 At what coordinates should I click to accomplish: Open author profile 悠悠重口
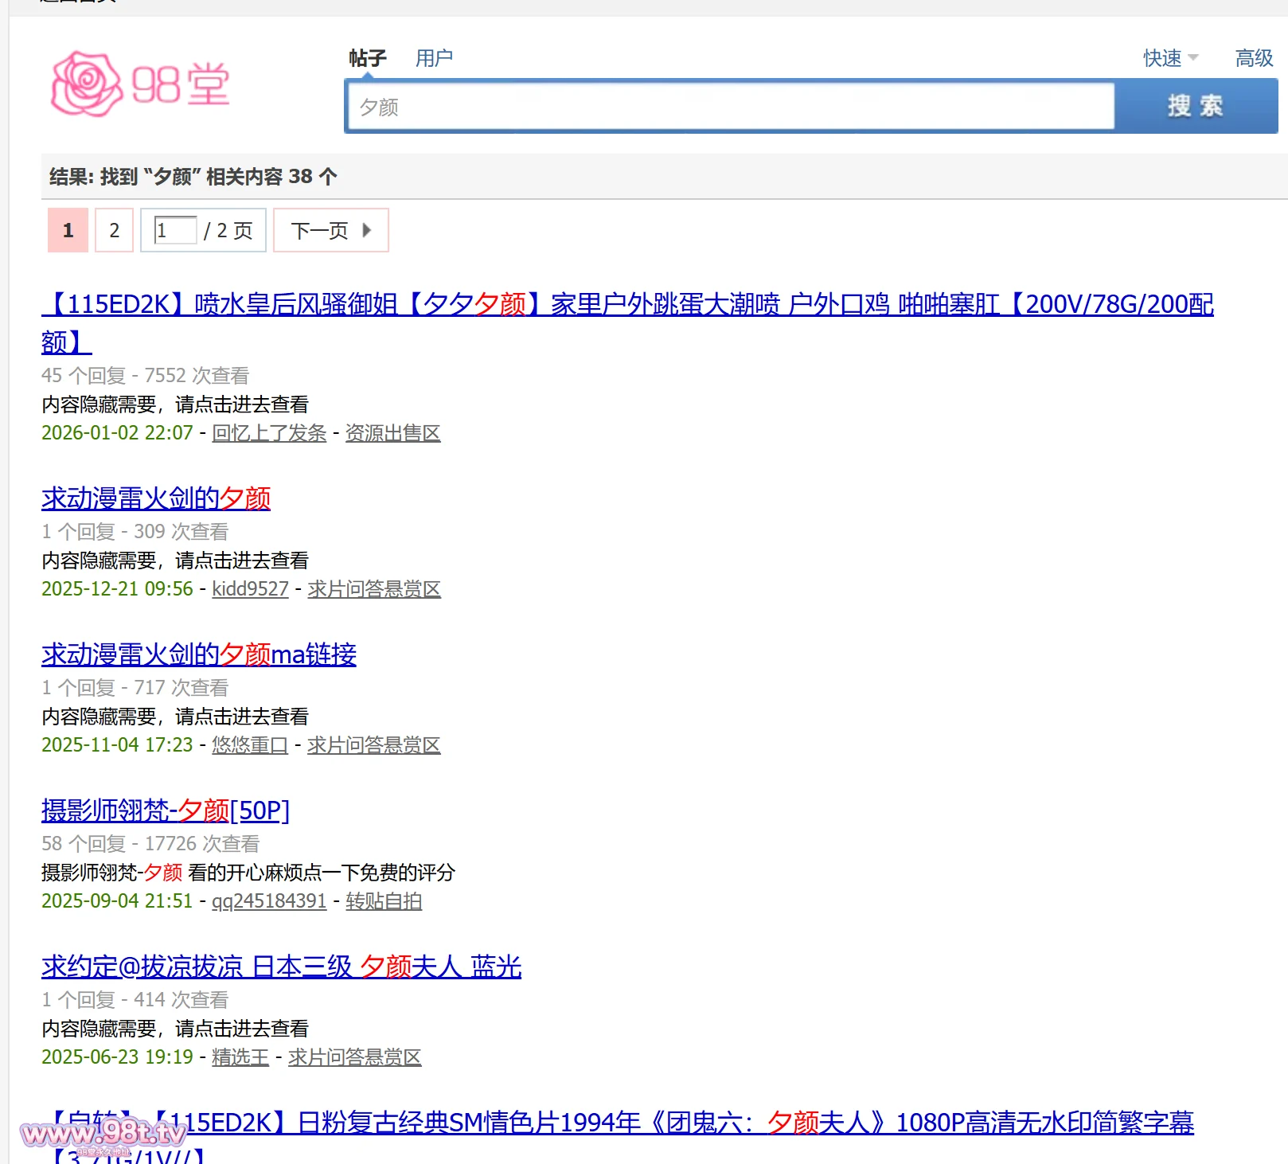(249, 745)
